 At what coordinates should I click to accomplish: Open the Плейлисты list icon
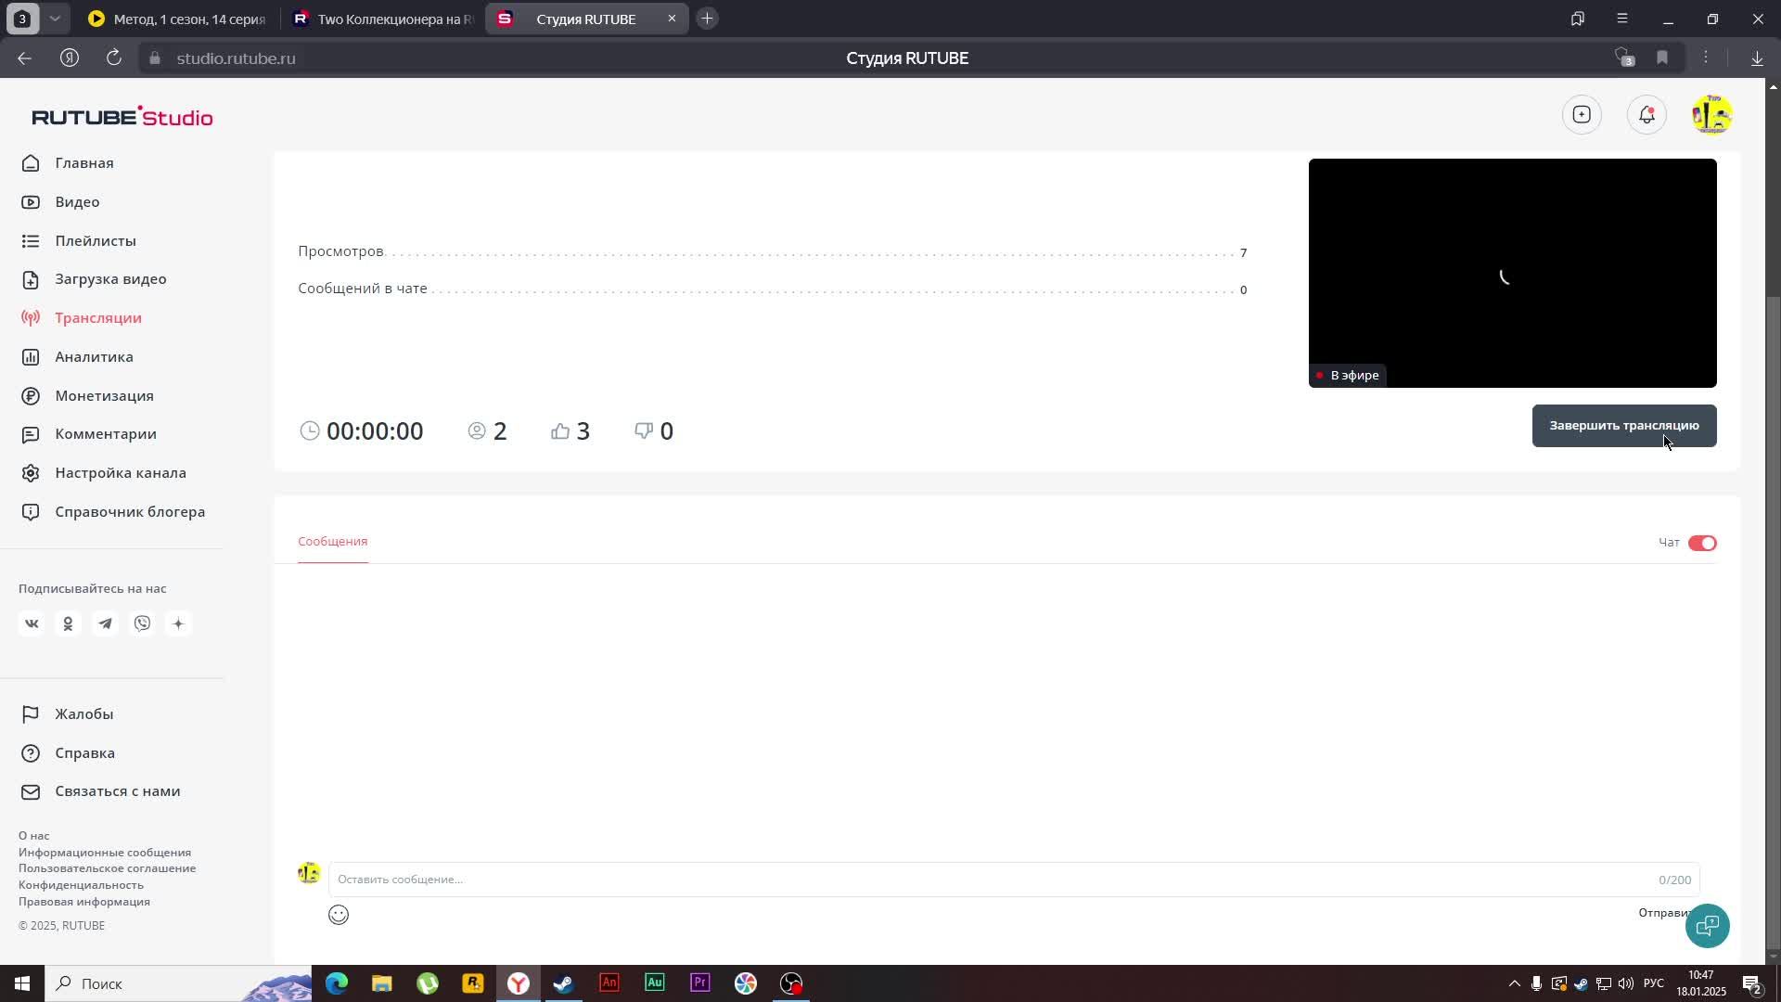tap(31, 241)
